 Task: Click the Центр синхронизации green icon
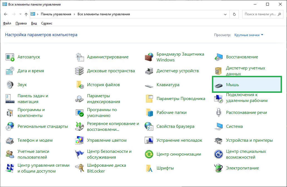click(x=149, y=154)
